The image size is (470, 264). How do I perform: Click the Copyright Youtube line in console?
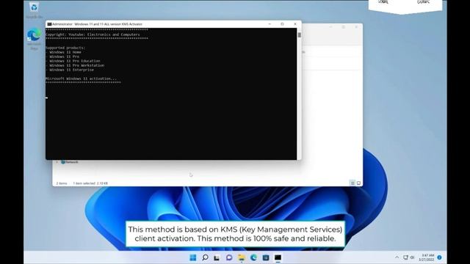(93, 34)
